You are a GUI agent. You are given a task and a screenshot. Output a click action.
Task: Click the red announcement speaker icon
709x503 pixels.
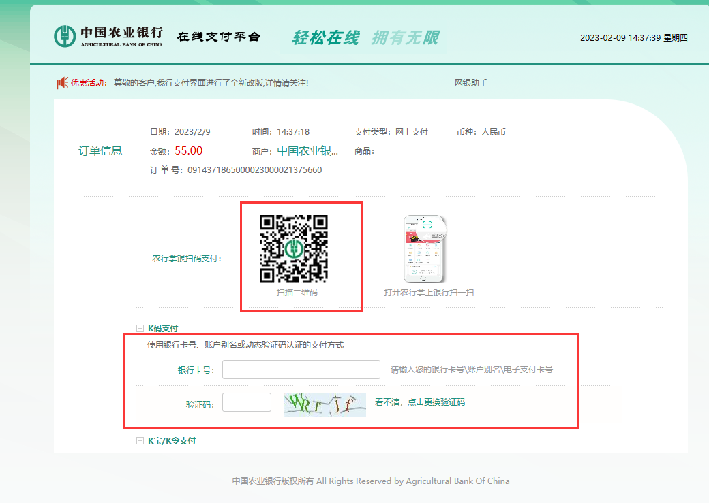[x=61, y=82]
